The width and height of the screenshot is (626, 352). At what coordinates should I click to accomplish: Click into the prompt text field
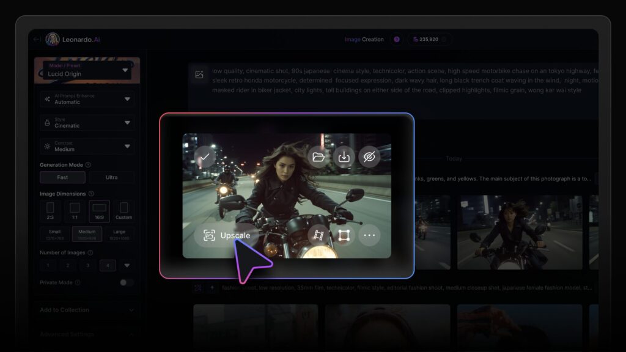405,81
